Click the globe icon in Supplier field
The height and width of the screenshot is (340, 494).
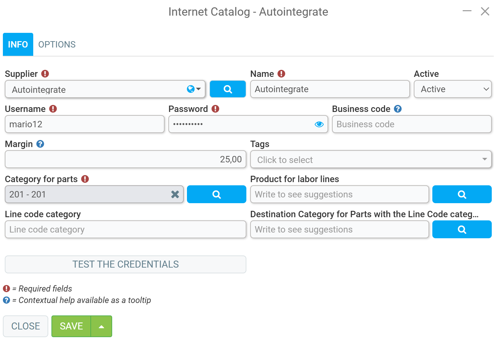[190, 89]
